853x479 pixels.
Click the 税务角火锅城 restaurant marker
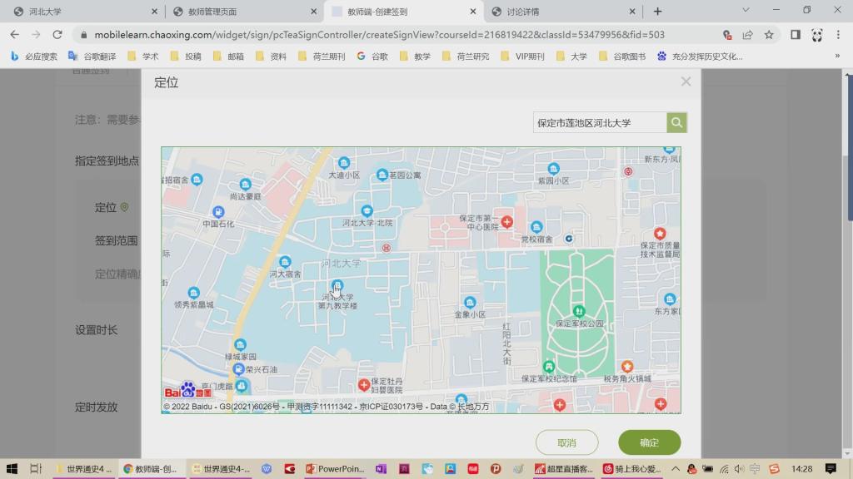click(x=627, y=367)
